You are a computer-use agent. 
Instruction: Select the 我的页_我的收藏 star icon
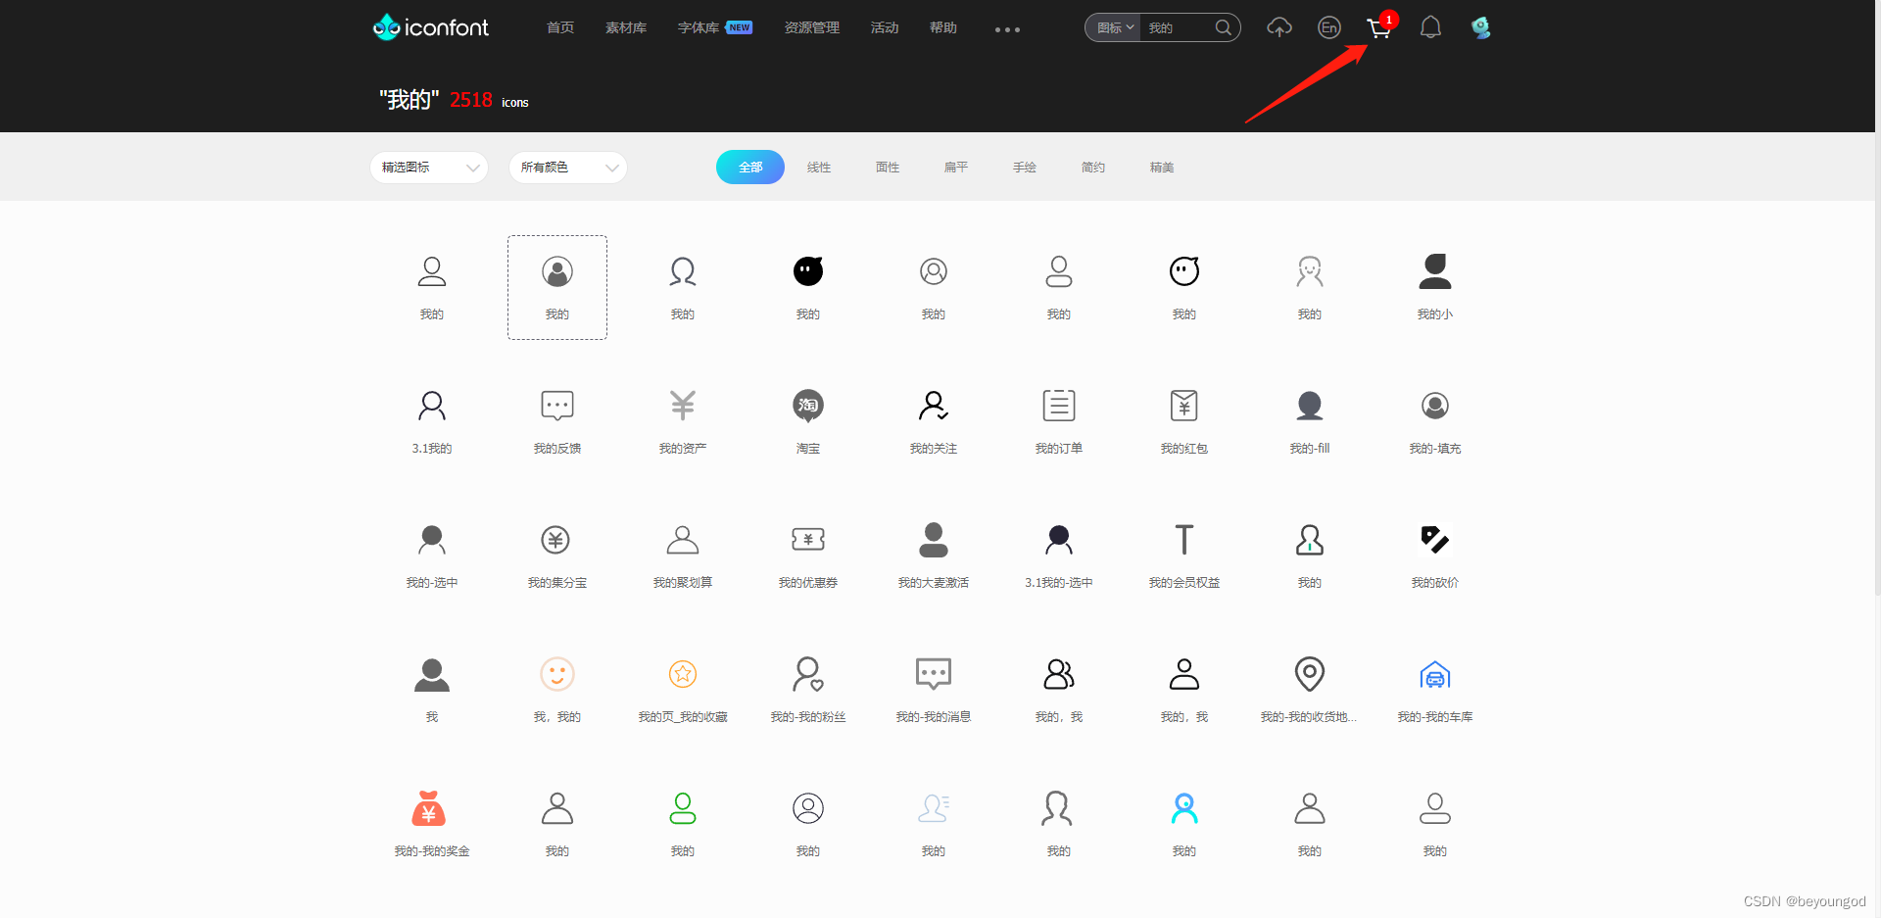(x=683, y=674)
